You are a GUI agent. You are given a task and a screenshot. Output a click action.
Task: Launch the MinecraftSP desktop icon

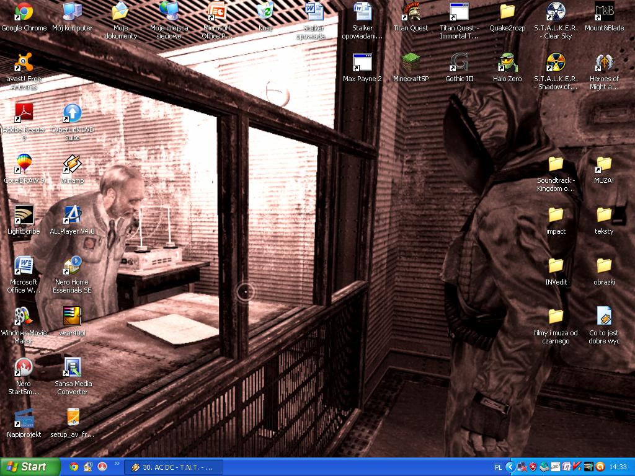pyautogui.click(x=411, y=63)
